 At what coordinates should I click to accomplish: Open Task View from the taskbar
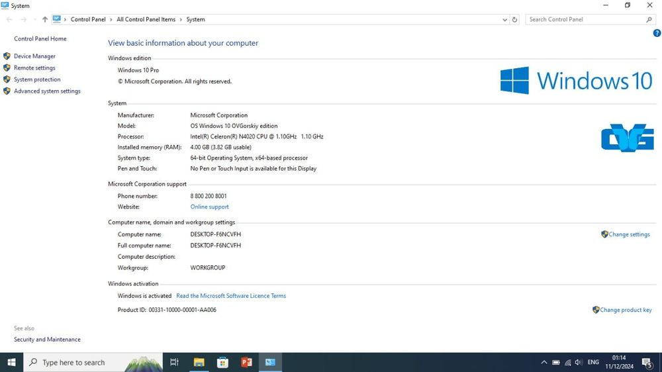pos(174,362)
